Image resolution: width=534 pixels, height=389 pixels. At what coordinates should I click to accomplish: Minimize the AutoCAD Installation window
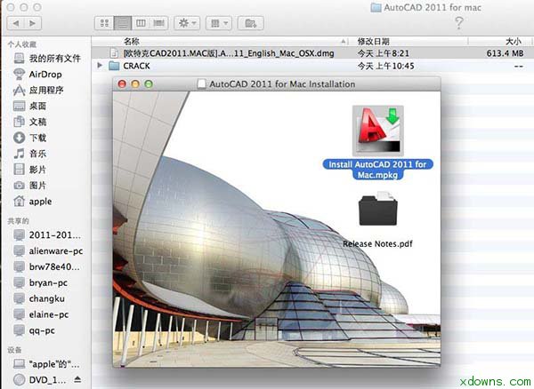tap(135, 83)
